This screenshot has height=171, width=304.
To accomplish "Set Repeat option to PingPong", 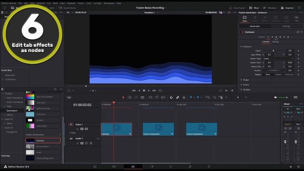I will 289,75.
